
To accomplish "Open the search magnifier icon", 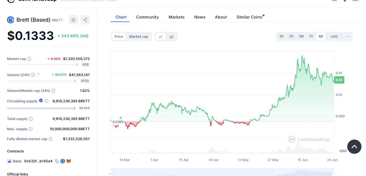I will (x=334, y=1).
